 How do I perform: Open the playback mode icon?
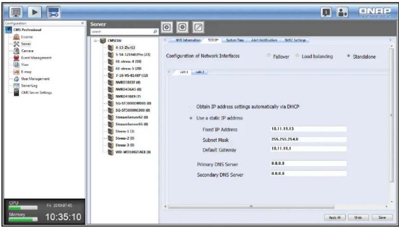pyautogui.click(x=35, y=13)
